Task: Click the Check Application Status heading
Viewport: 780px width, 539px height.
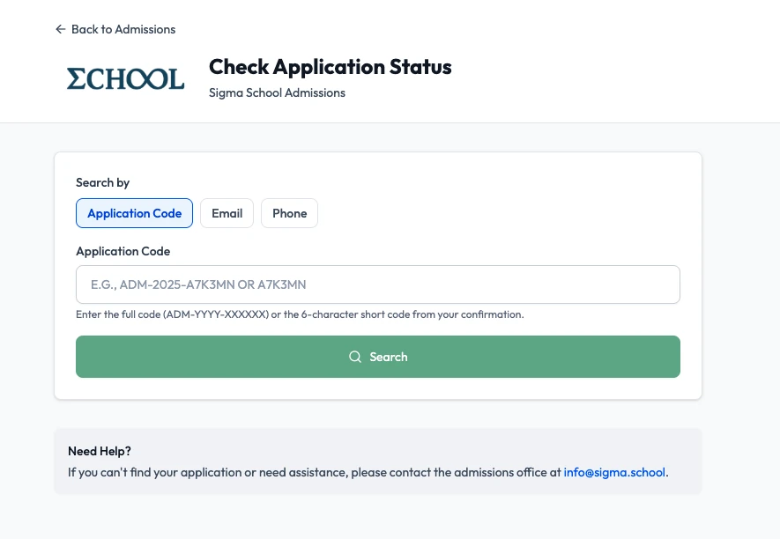Action: [331, 67]
